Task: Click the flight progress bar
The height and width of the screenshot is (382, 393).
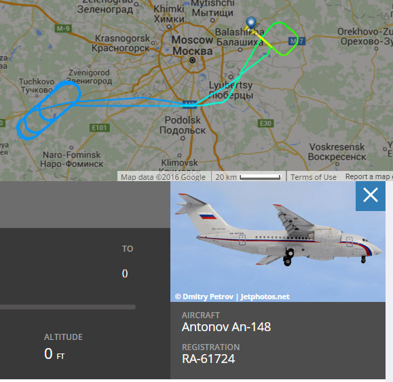Action: coord(68,307)
